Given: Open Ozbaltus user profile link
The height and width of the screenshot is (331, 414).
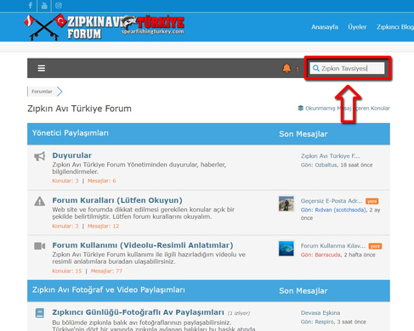Looking at the screenshot, I should 326,165.
